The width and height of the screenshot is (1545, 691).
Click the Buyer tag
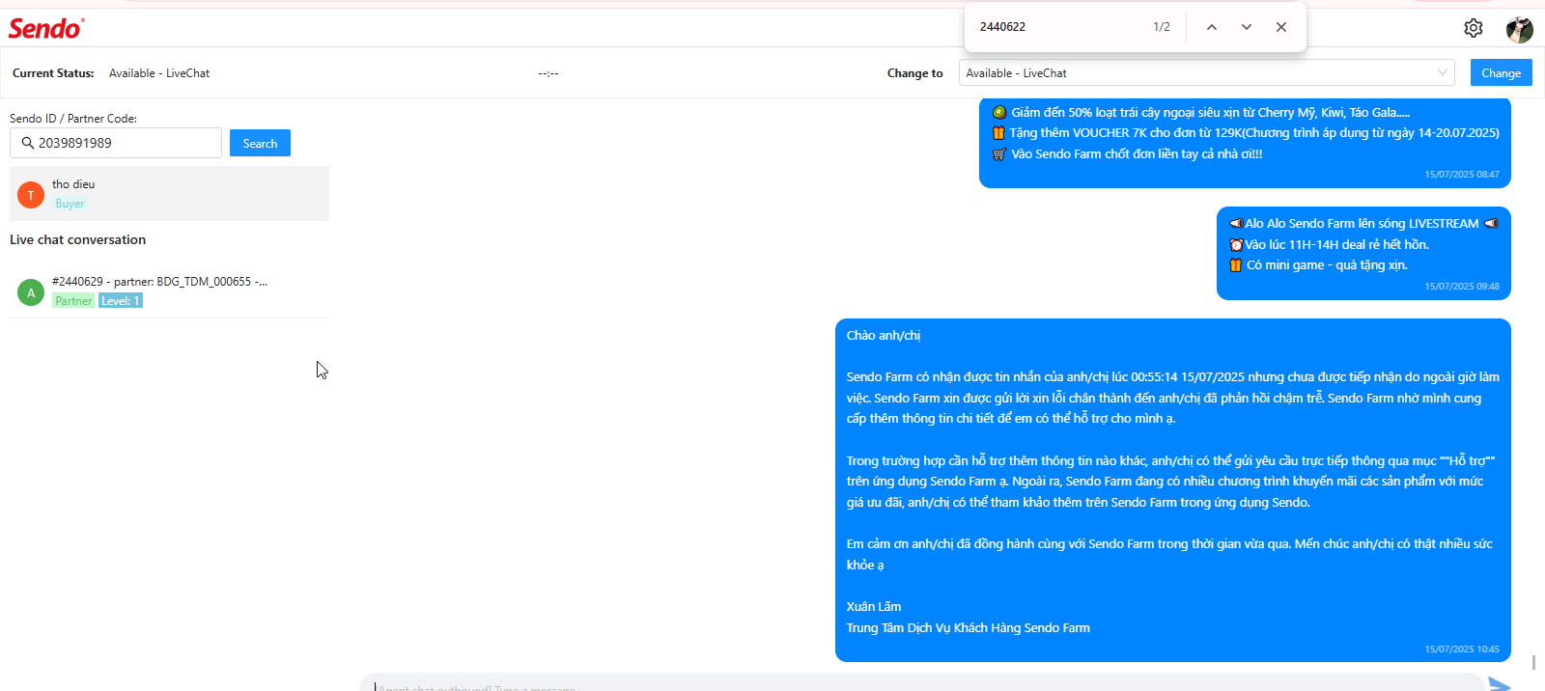click(70, 204)
